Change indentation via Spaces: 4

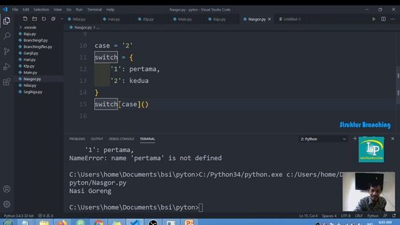coord(329,216)
